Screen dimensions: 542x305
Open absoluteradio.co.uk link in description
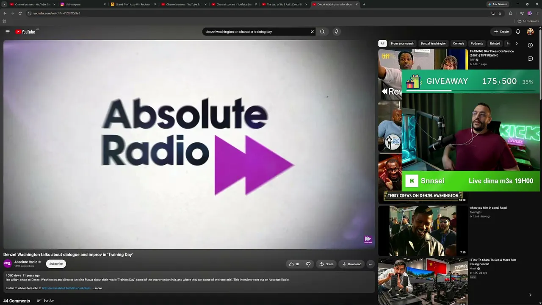[66, 288]
